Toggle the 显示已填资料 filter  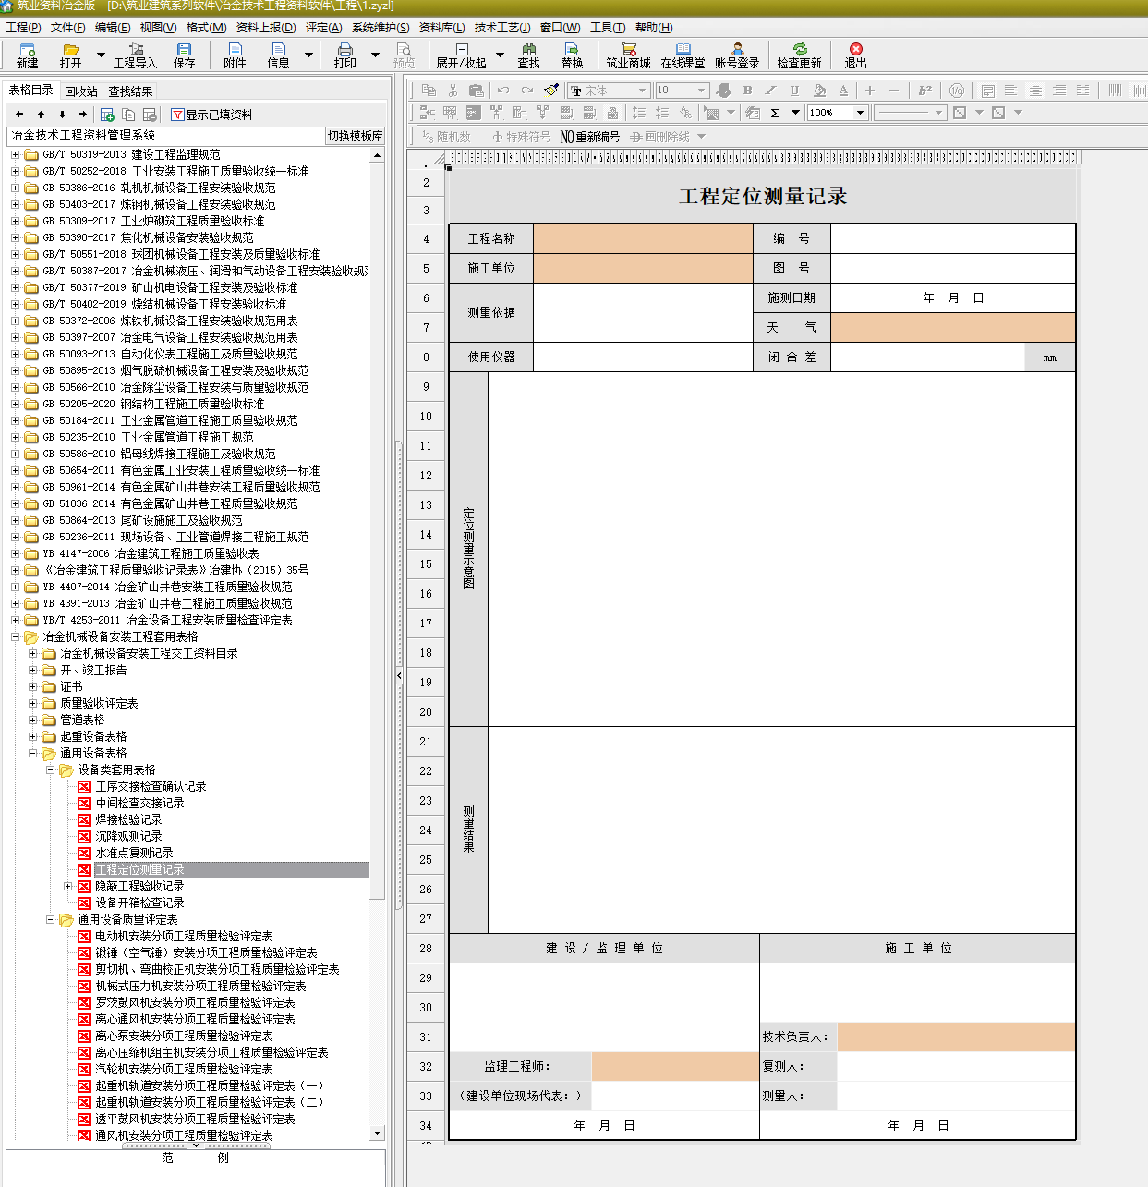tap(211, 115)
